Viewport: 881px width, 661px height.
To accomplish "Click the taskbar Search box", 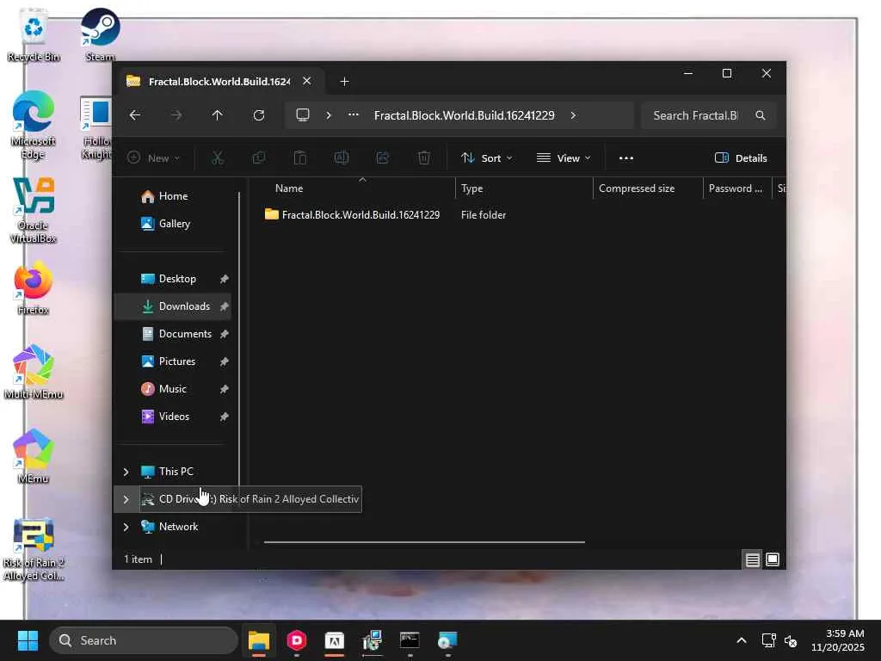I will click(144, 640).
